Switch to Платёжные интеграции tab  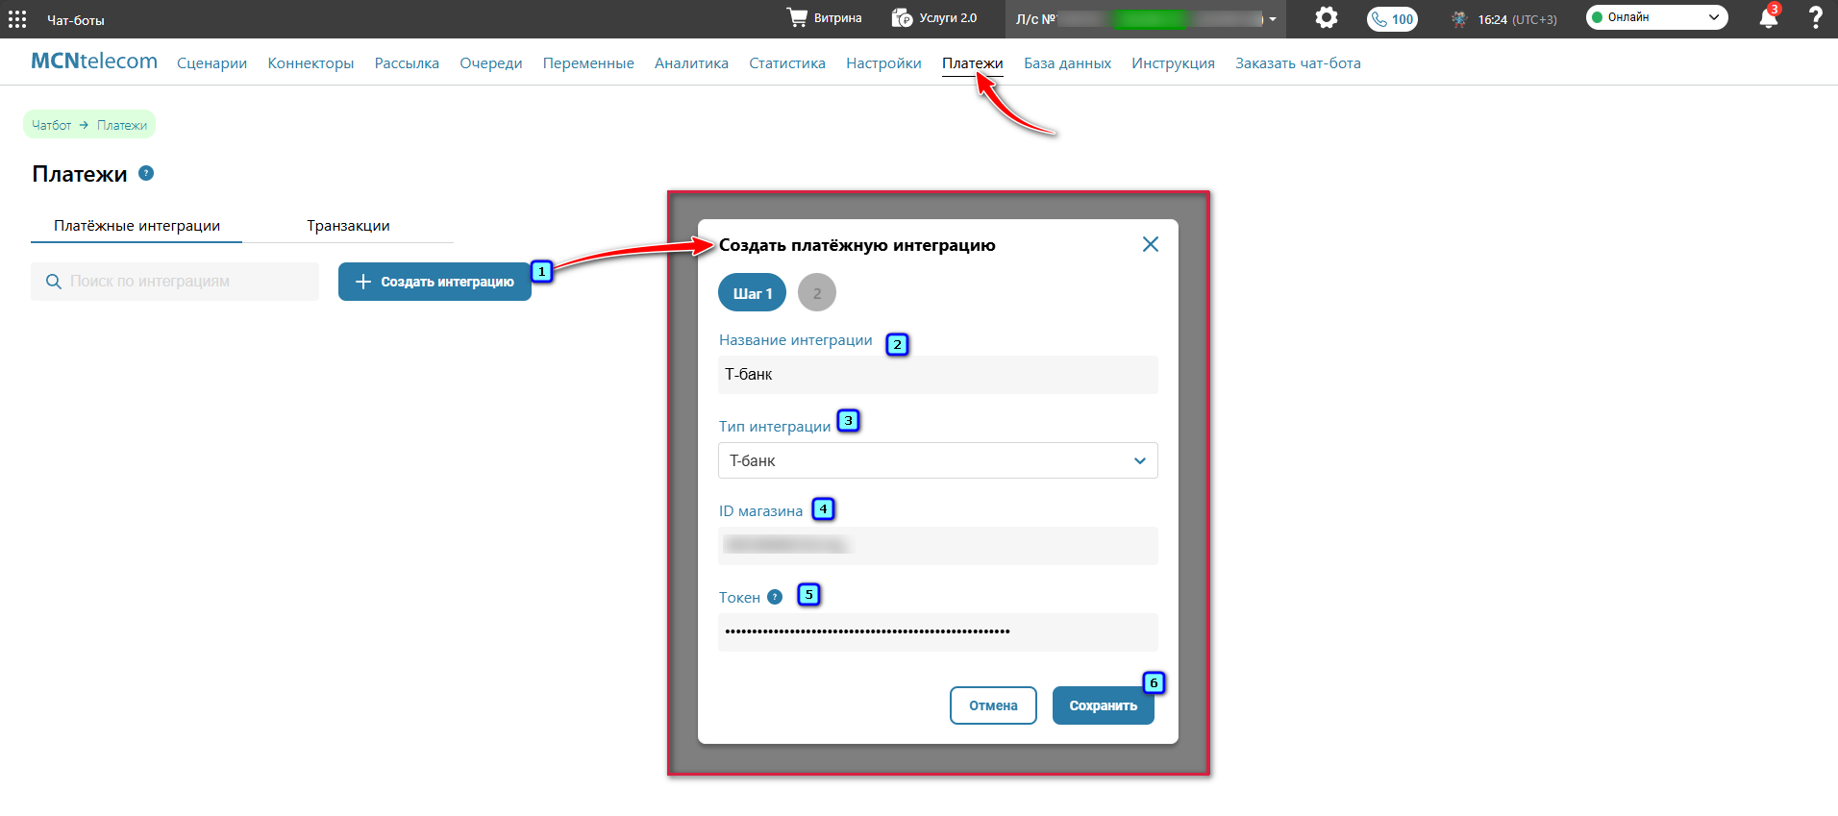point(137,226)
